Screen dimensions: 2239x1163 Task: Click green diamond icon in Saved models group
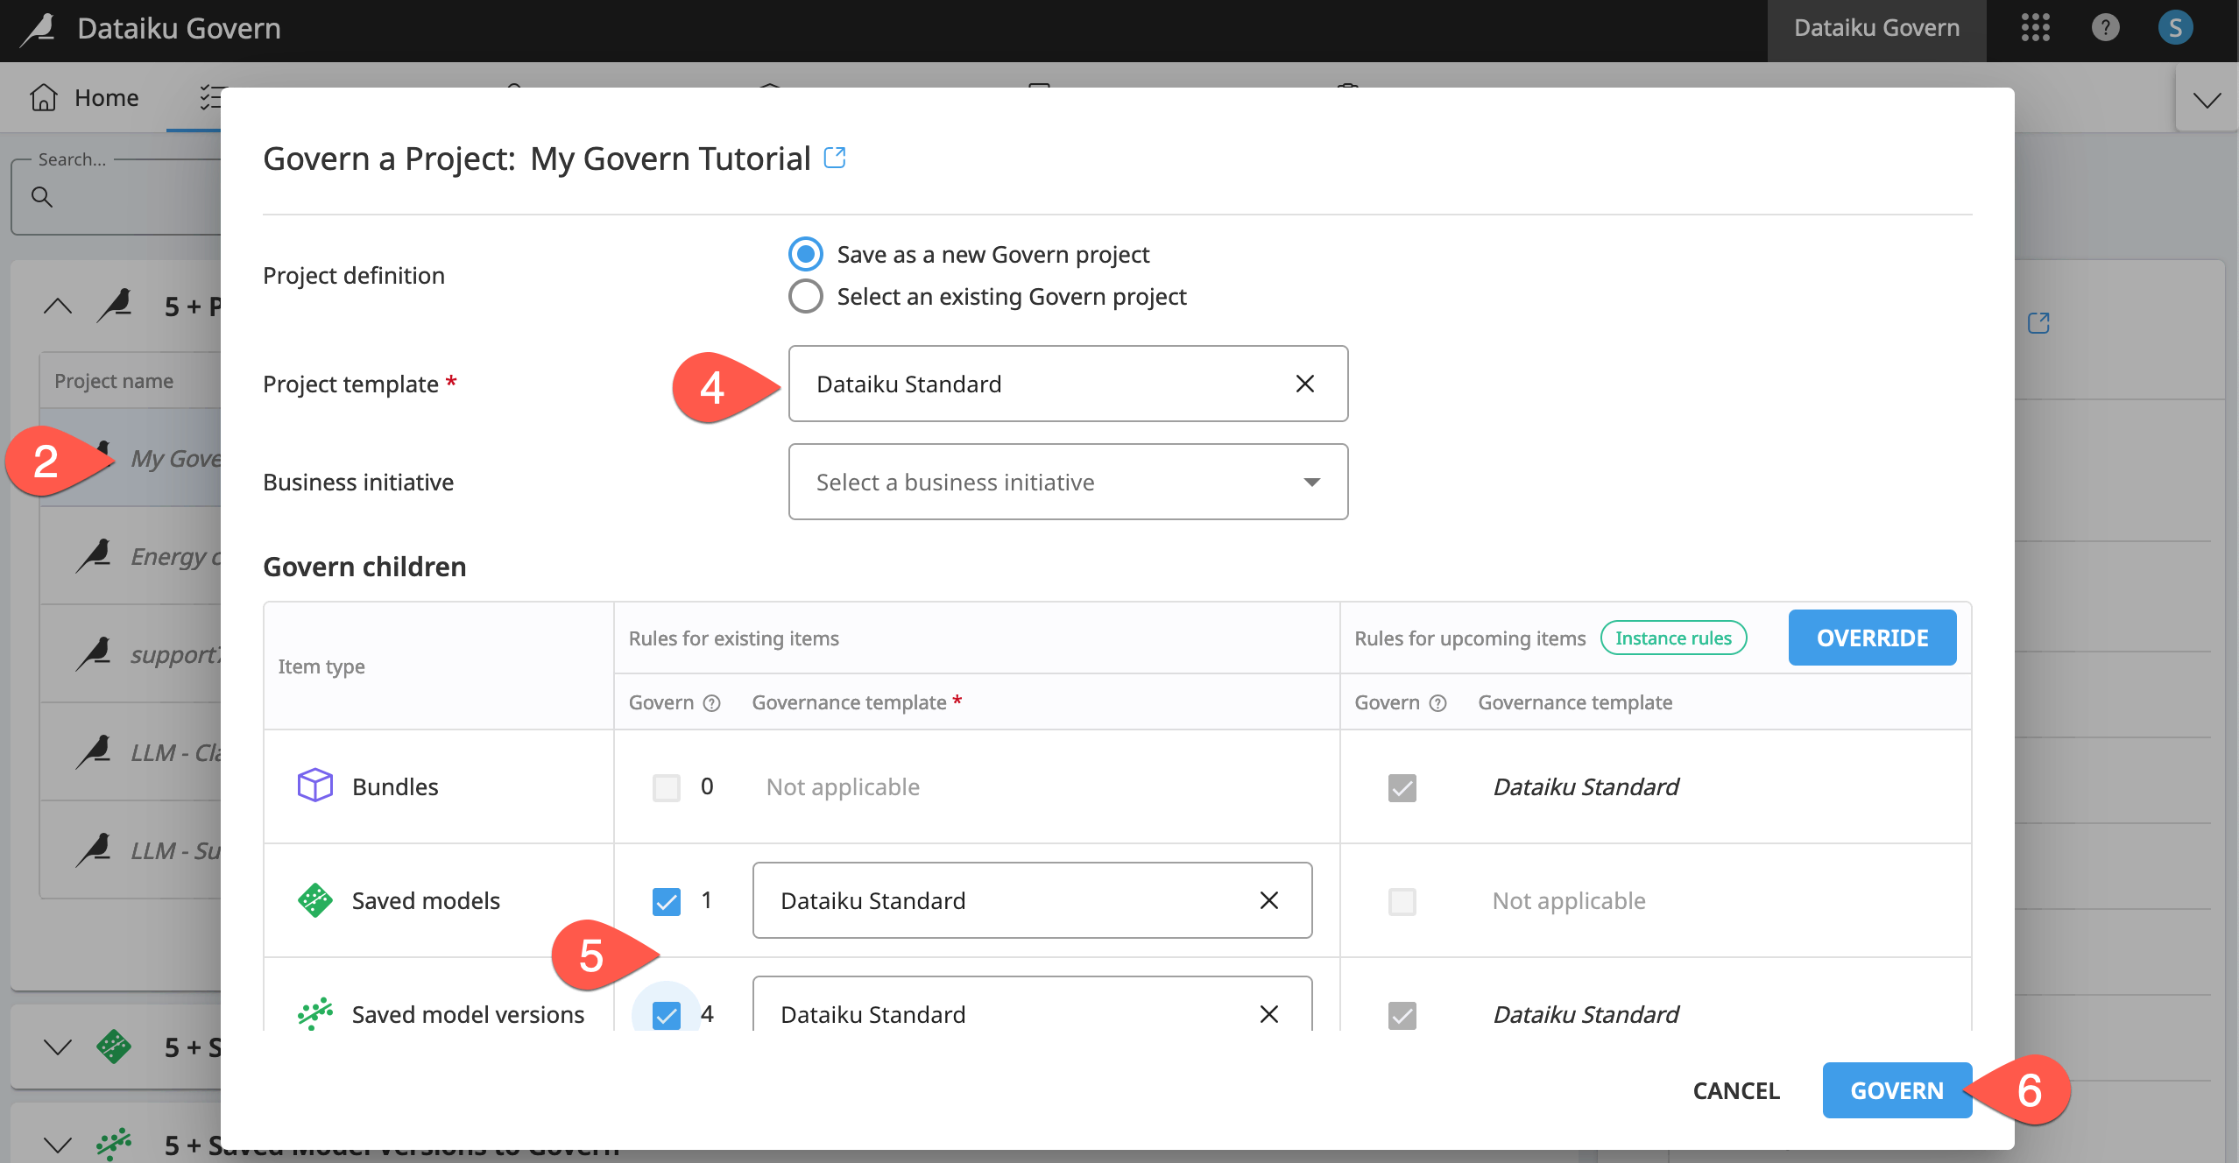(x=114, y=1047)
